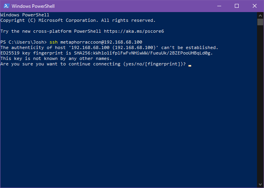Click the vertical scrollbar thumb

(x=260, y=22)
